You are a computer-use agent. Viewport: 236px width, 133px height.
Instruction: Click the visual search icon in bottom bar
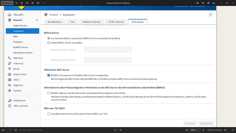click(121, 130)
